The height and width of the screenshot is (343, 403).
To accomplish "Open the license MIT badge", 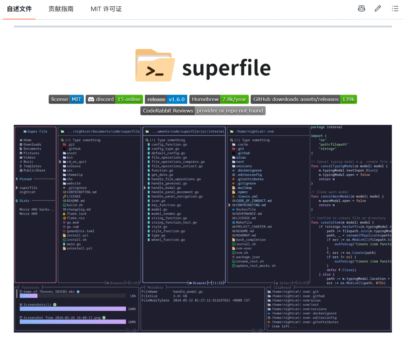I will 66,99.
